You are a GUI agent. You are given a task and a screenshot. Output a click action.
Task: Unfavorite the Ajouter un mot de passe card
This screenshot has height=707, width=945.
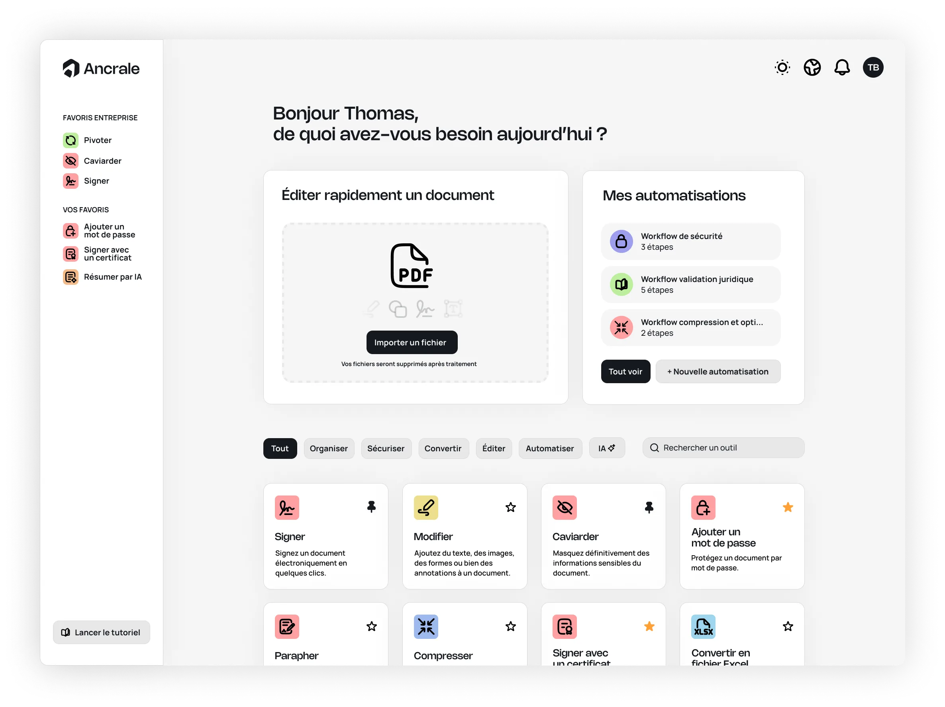[x=788, y=507]
